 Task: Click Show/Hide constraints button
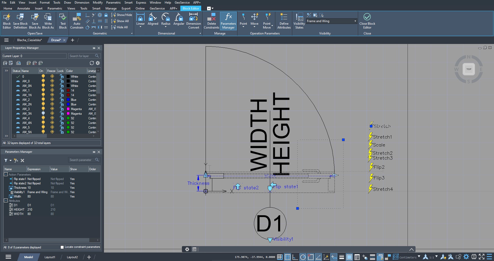click(x=122, y=15)
